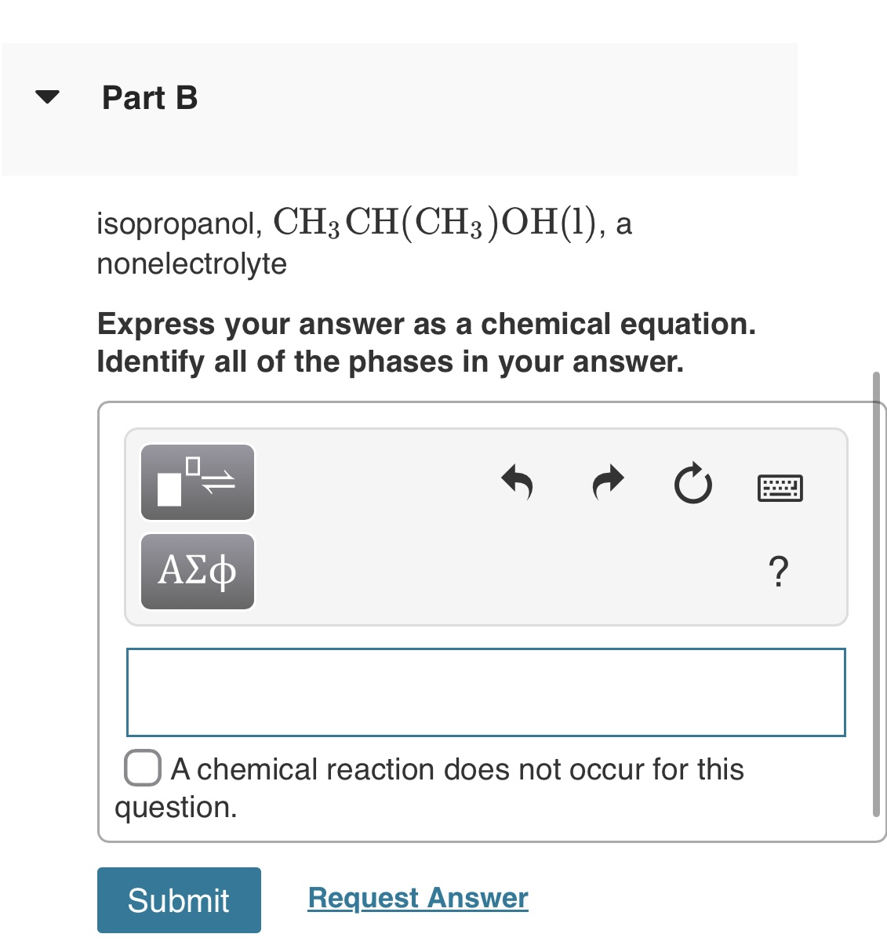Click the Part B section title text
This screenshot has width=887, height=952.
point(148,98)
